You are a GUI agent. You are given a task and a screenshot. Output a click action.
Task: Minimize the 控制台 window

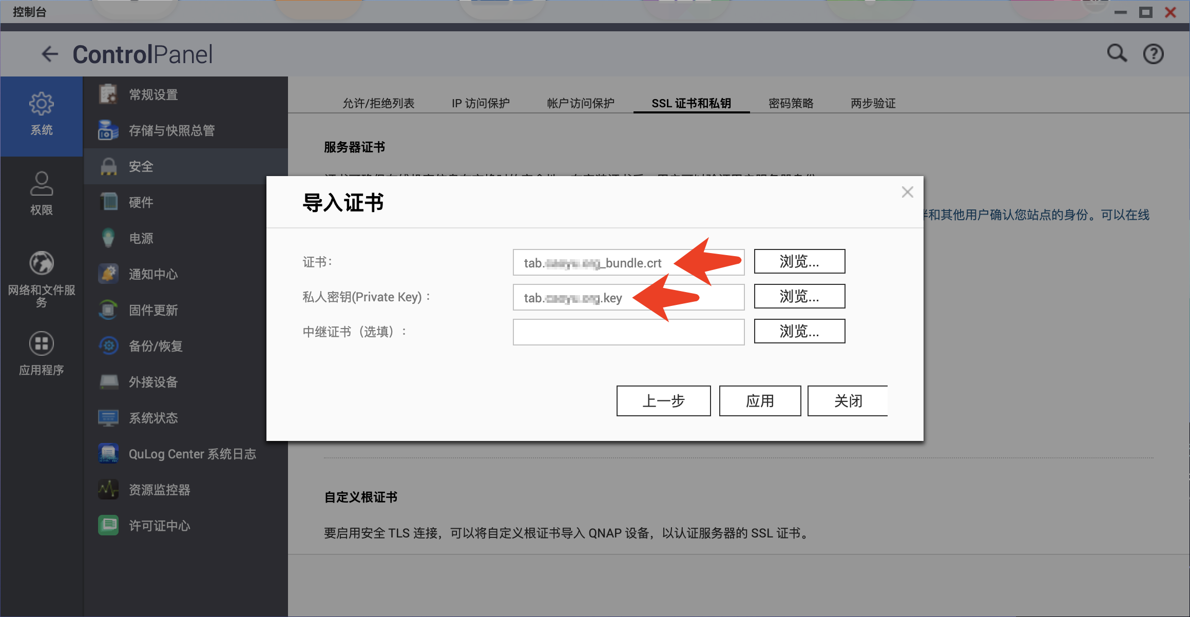coord(1120,12)
